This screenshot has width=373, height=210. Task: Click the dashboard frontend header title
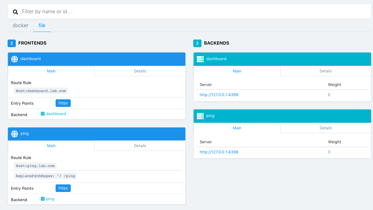(x=30, y=59)
